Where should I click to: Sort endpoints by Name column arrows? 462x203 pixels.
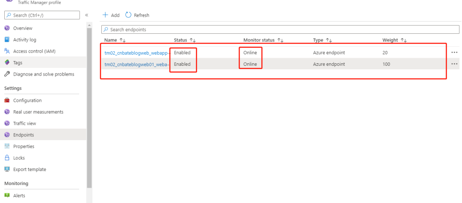123,40
